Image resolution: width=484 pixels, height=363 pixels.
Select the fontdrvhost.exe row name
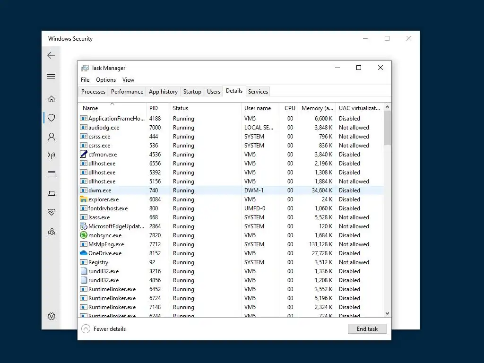pyautogui.click(x=108, y=208)
